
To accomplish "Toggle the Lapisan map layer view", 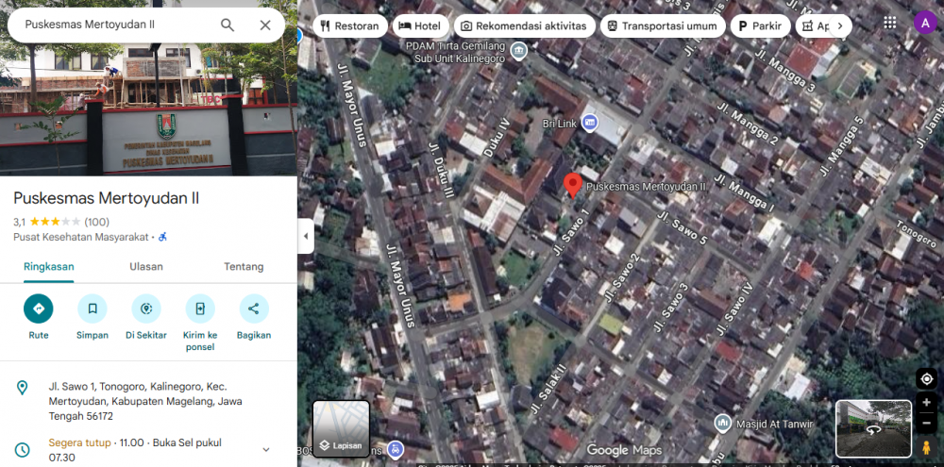I will point(341,429).
